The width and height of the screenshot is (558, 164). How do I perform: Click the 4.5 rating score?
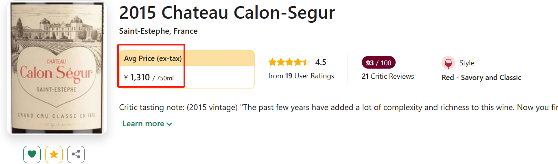(x=321, y=62)
